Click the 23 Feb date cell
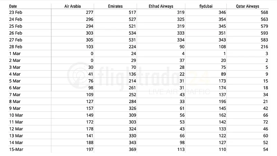Viewport: 277px width, 156px height. 16,12
